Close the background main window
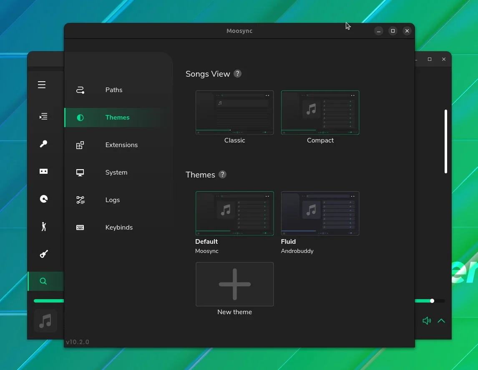Screen dimensions: 478x370 coord(444,59)
